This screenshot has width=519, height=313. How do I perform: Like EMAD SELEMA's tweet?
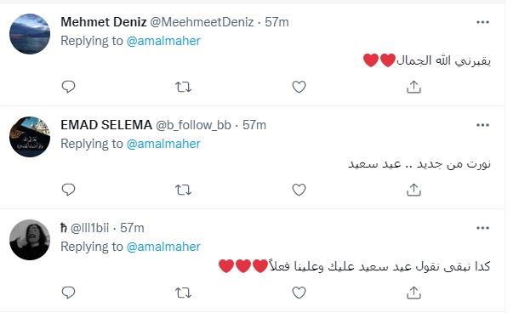tap(299, 190)
